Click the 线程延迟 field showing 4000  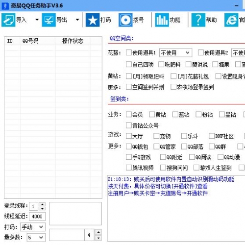click(37, 217)
